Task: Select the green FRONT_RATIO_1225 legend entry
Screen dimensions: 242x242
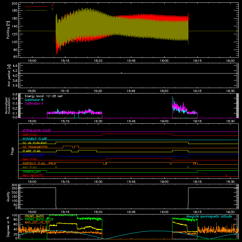Action: pos(39,219)
